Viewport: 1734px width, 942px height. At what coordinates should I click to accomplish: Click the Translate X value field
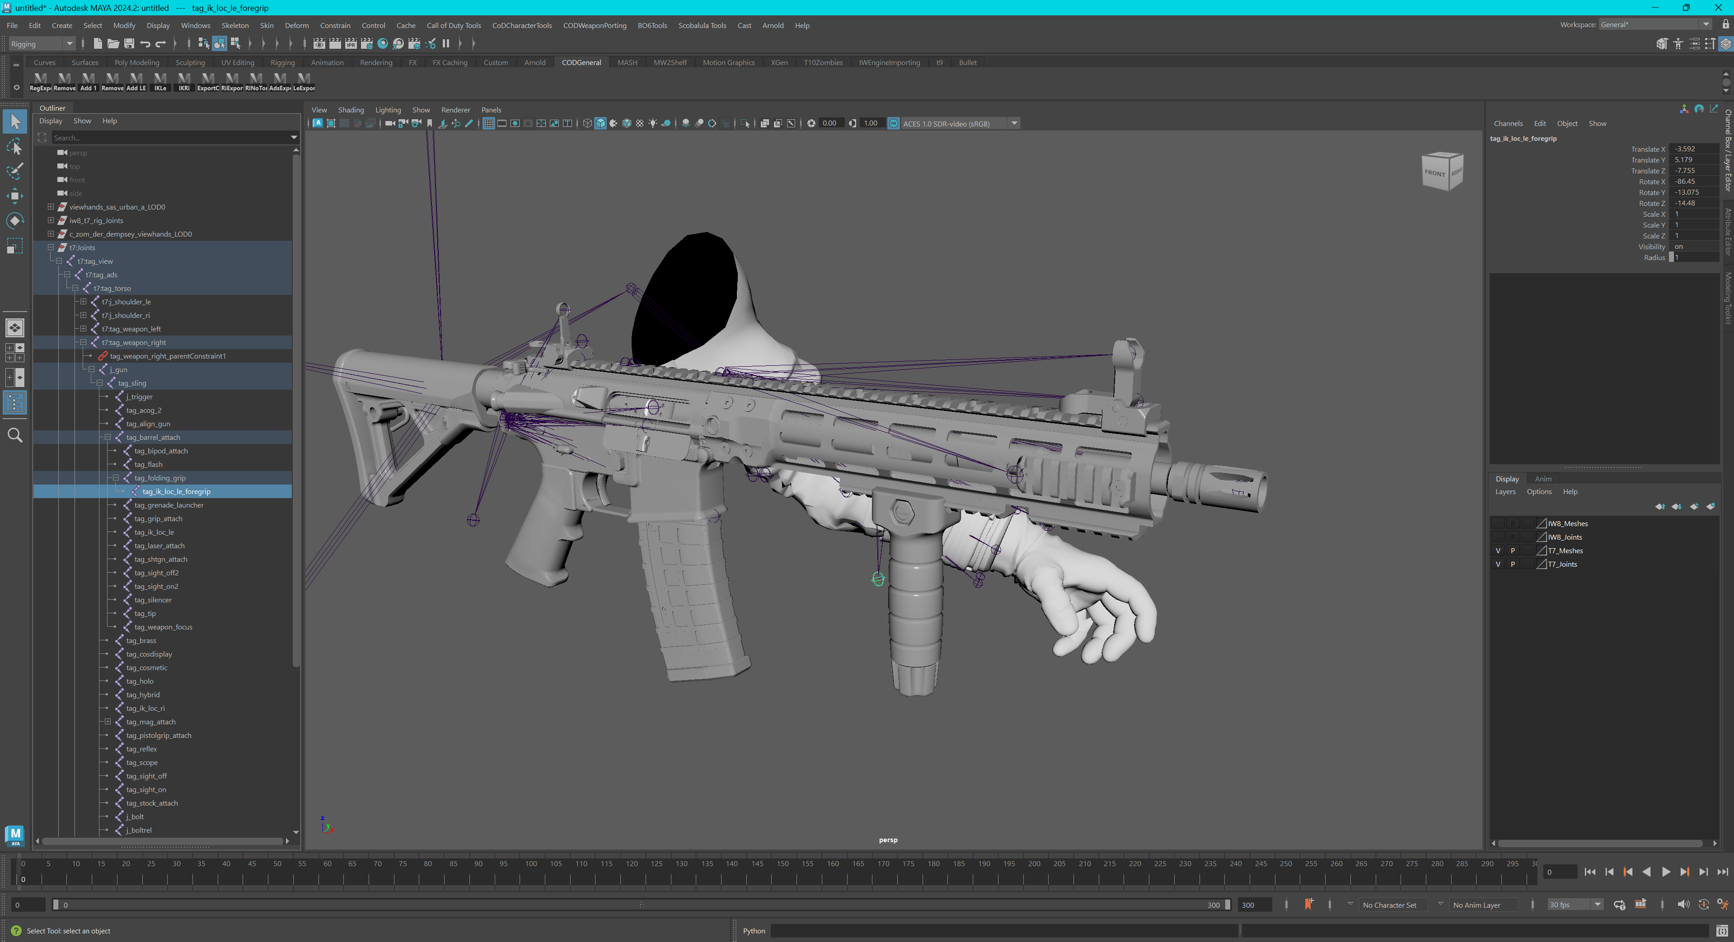pyautogui.click(x=1694, y=149)
